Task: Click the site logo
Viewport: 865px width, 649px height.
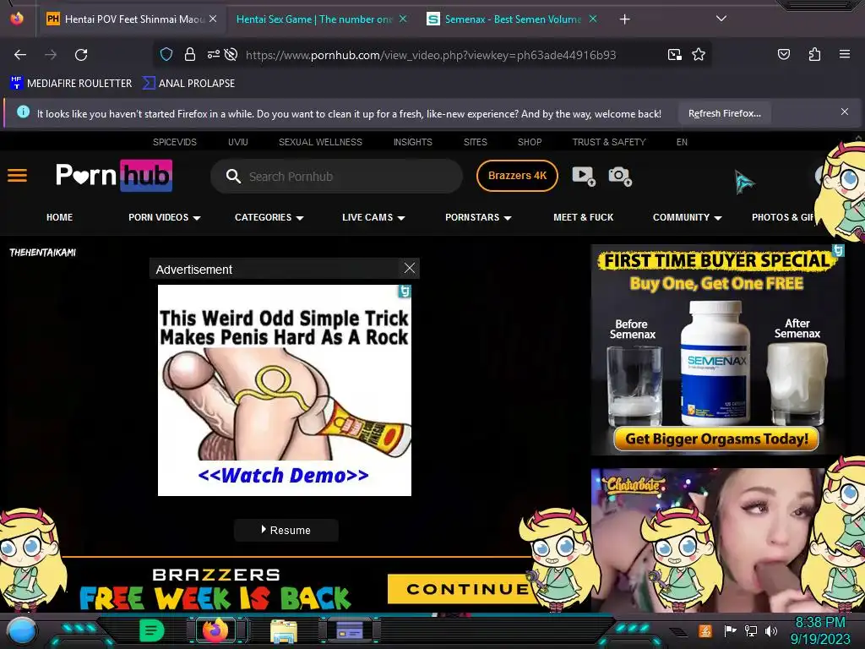Action: click(x=114, y=176)
